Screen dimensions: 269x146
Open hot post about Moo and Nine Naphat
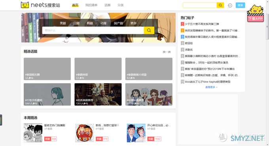coord(208,82)
